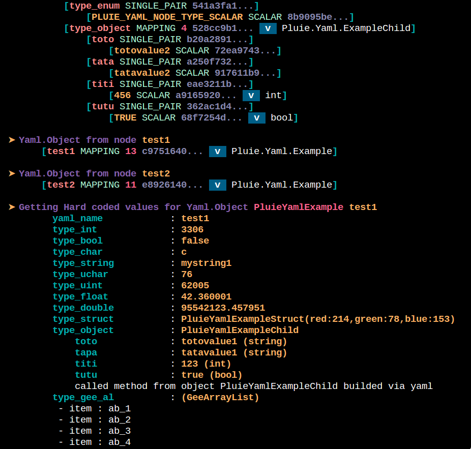Click the value 'PluieYamlExampleChild'

click(x=240, y=331)
